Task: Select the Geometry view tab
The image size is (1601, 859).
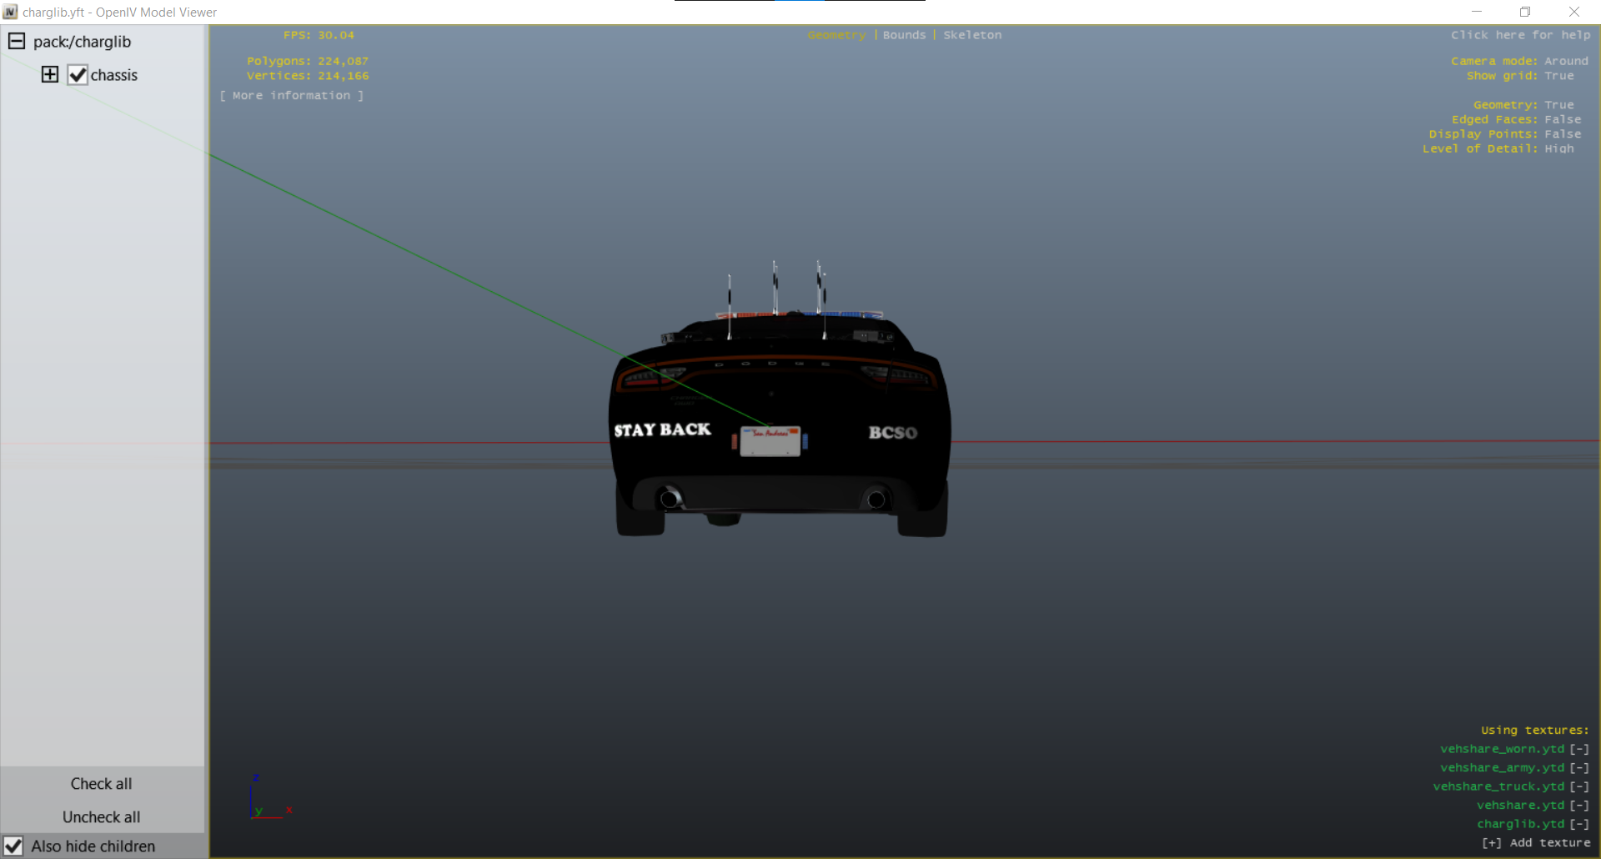Action: point(836,35)
